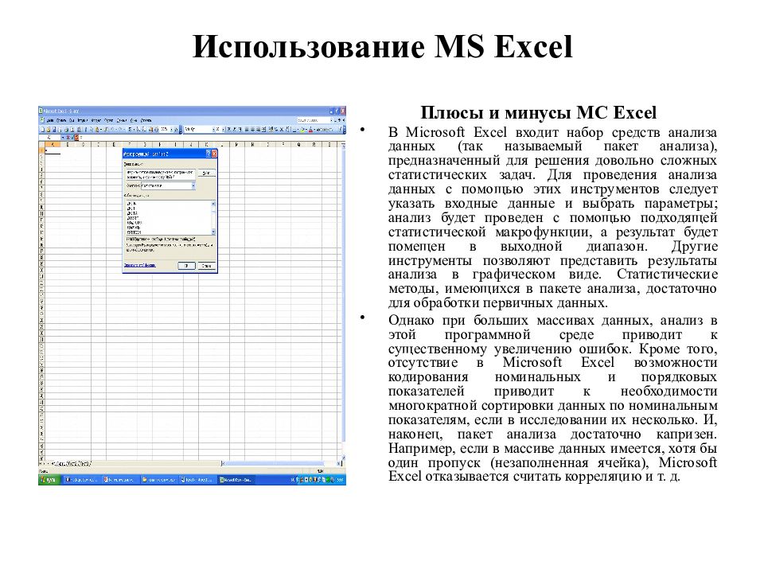Click the Open file icon in Excel toolbar
This screenshot has width=764, height=573.
(x=49, y=130)
